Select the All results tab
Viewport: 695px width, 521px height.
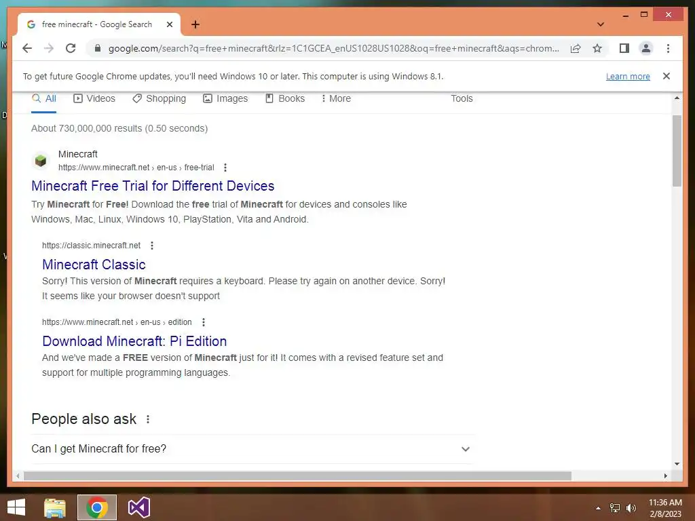coord(44,98)
